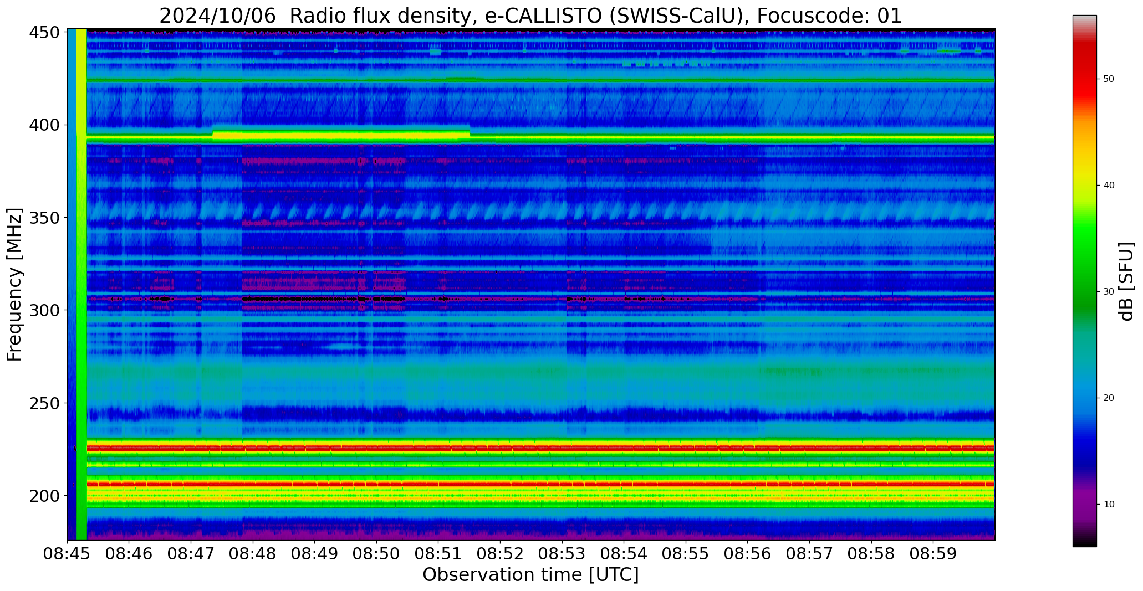Click the 'dB [SFU]' colorbar label

click(x=1126, y=281)
